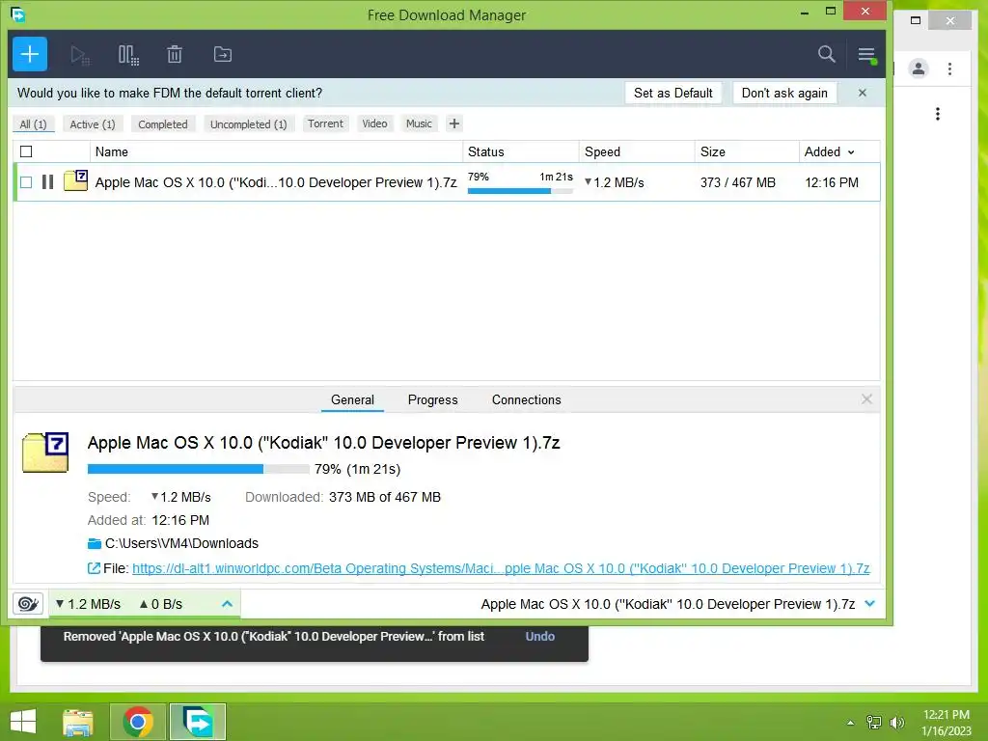Expand the speed panel with up chevron
The height and width of the screenshot is (741, 988).
pos(228,604)
